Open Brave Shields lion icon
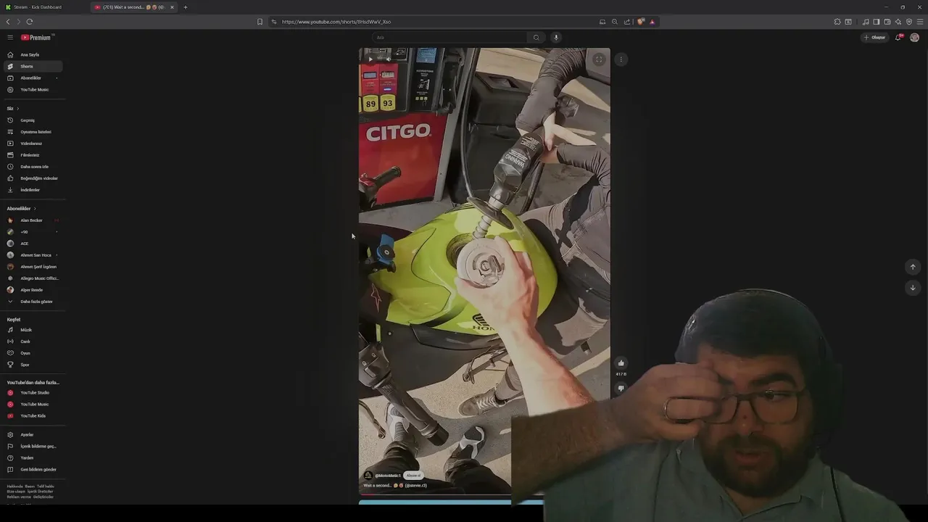 (641, 22)
